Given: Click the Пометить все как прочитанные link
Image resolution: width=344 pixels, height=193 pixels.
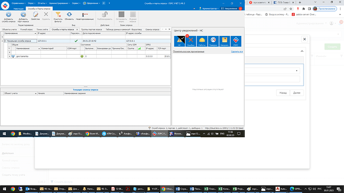Looking at the screenshot, I should point(188,52).
